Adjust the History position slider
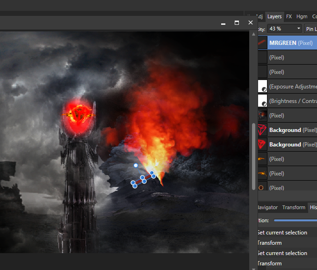The image size is (317, 270). 295,220
